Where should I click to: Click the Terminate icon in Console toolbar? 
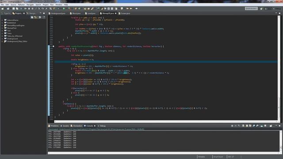pyautogui.click(x=232, y=125)
